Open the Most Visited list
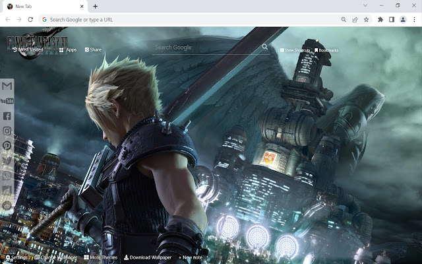422x264 pixels. click(28, 49)
